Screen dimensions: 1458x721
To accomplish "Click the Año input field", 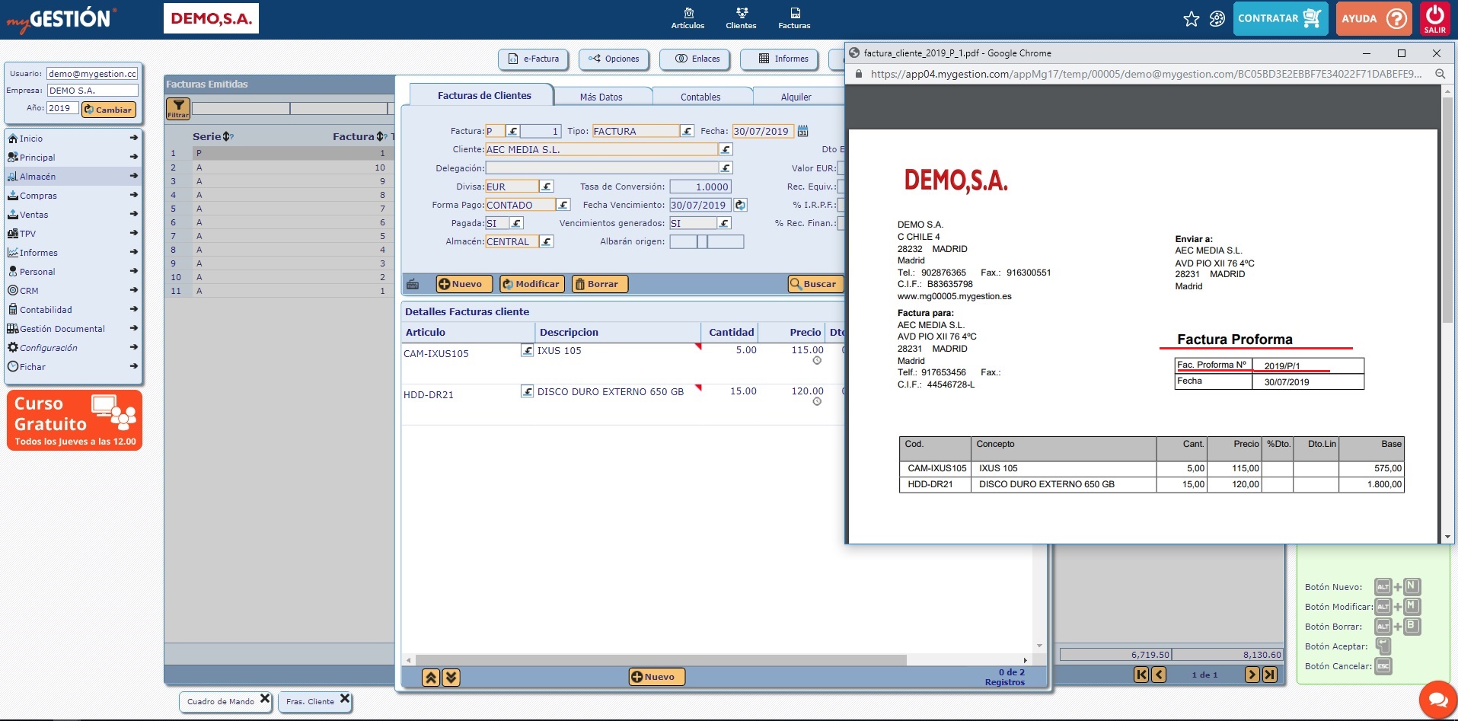I will pos(61,108).
